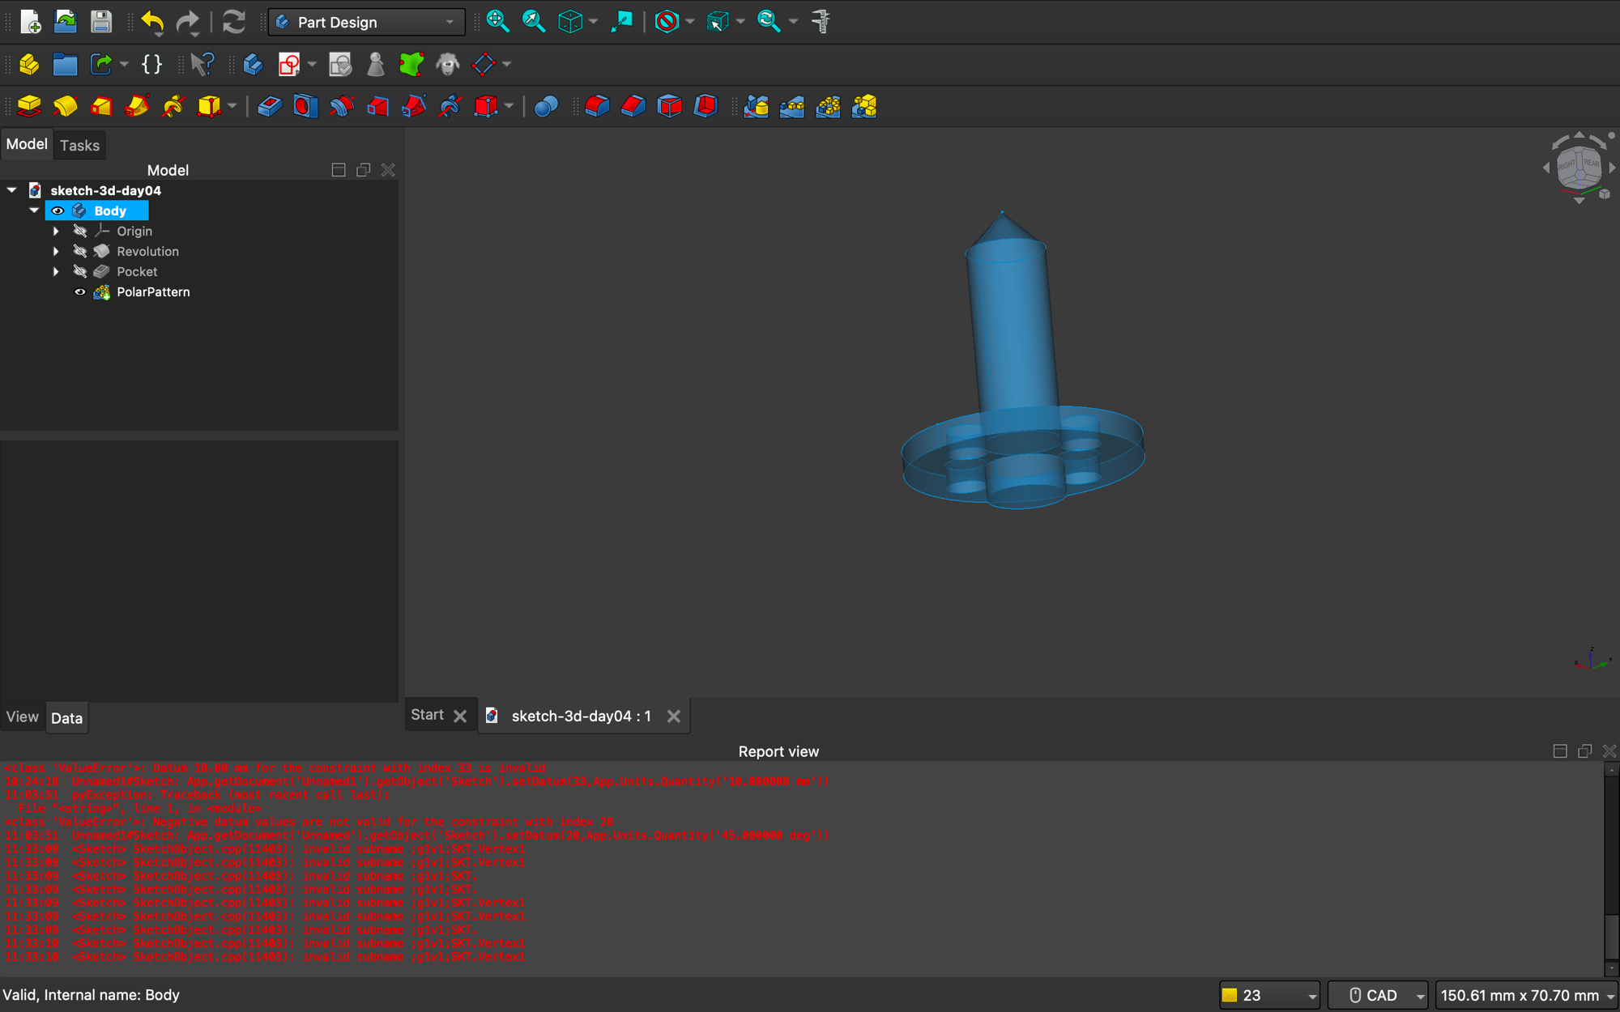
Task: Open the Part Design workbench selector
Action: pyautogui.click(x=365, y=22)
